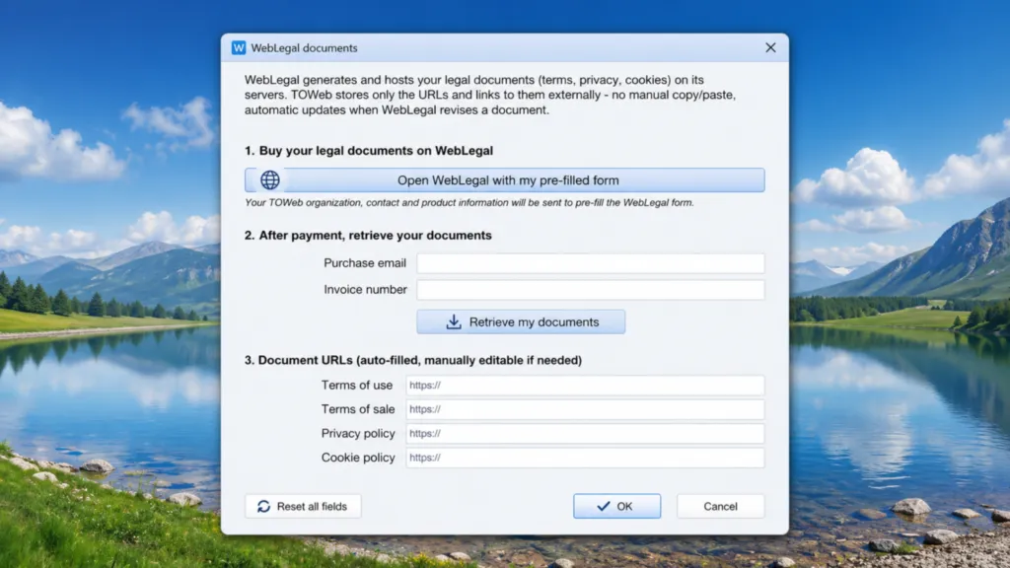The image size is (1010, 568).
Task: Click the Purchase email label
Action: coord(366,262)
